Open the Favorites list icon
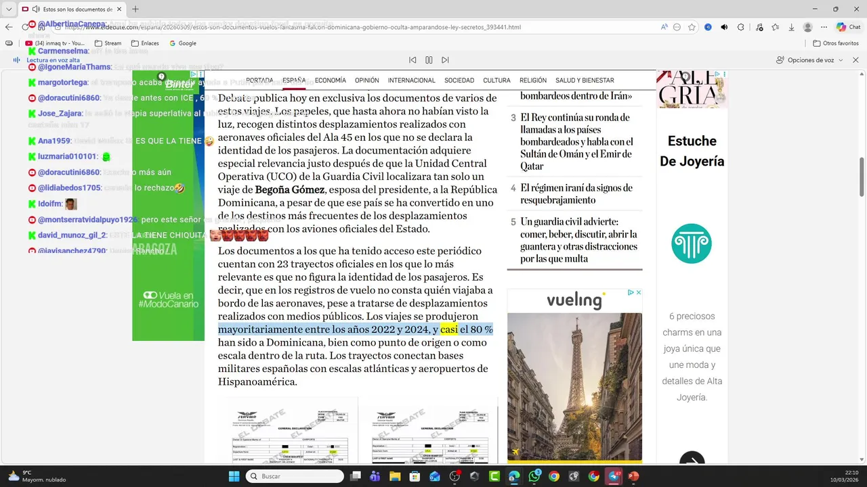 click(774, 27)
